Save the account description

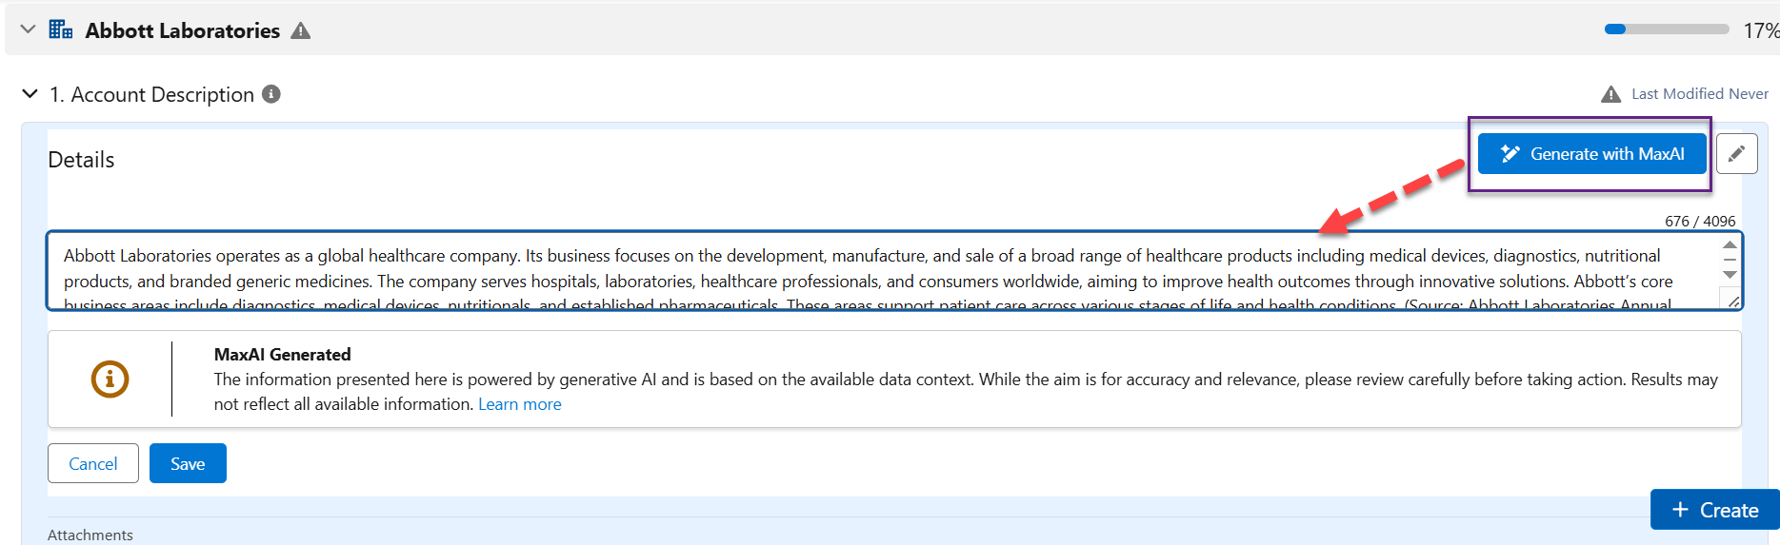[188, 463]
